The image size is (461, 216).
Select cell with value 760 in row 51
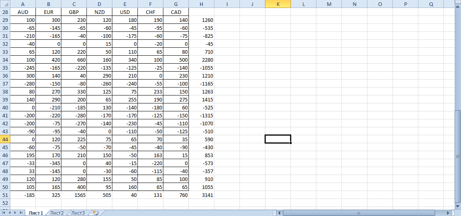tap(176, 195)
